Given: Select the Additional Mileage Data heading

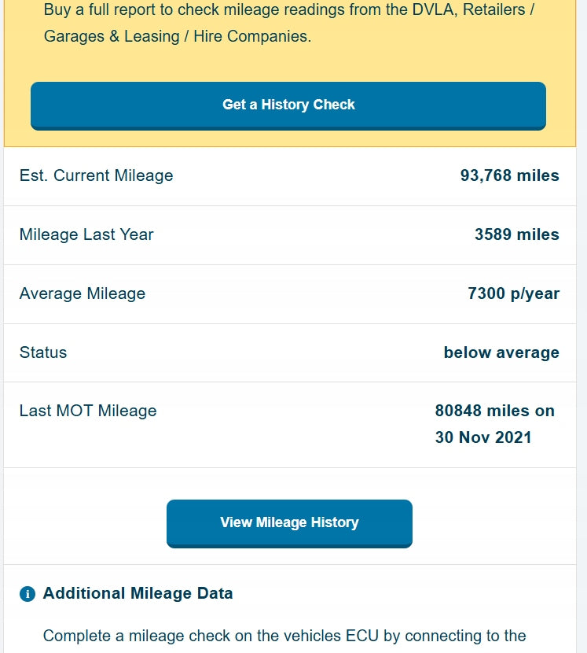Looking at the screenshot, I should (138, 593).
